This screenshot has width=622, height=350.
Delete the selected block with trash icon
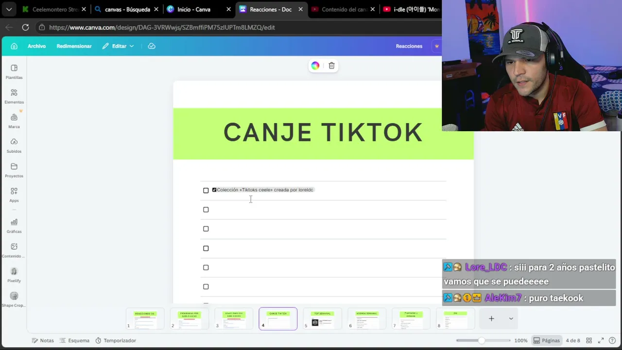point(331,66)
